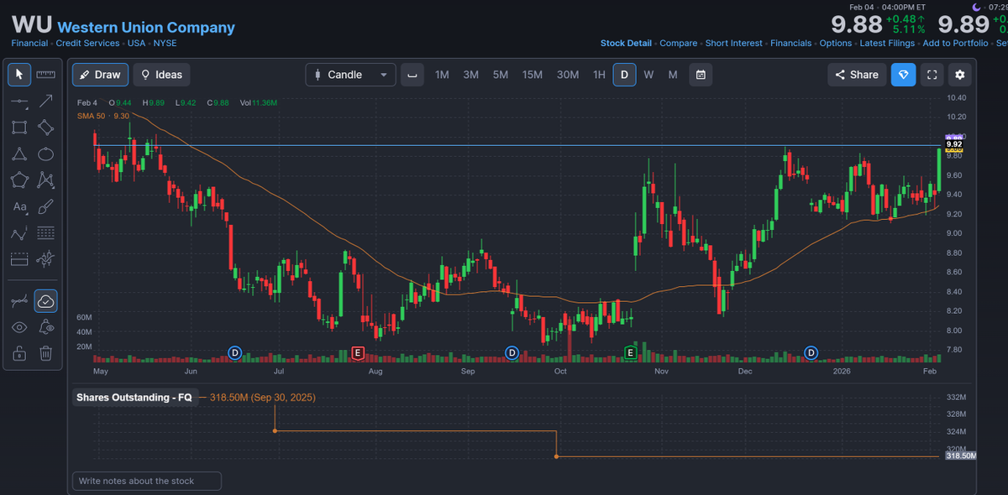
Task: Switch to 15M timeframe
Action: tap(533, 75)
